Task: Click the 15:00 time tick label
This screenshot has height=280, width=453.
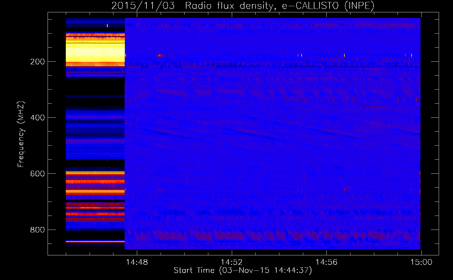Action: pyautogui.click(x=421, y=262)
